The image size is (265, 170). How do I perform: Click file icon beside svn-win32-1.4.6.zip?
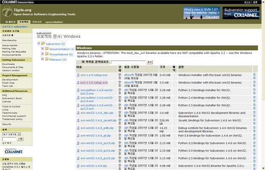(78, 166)
